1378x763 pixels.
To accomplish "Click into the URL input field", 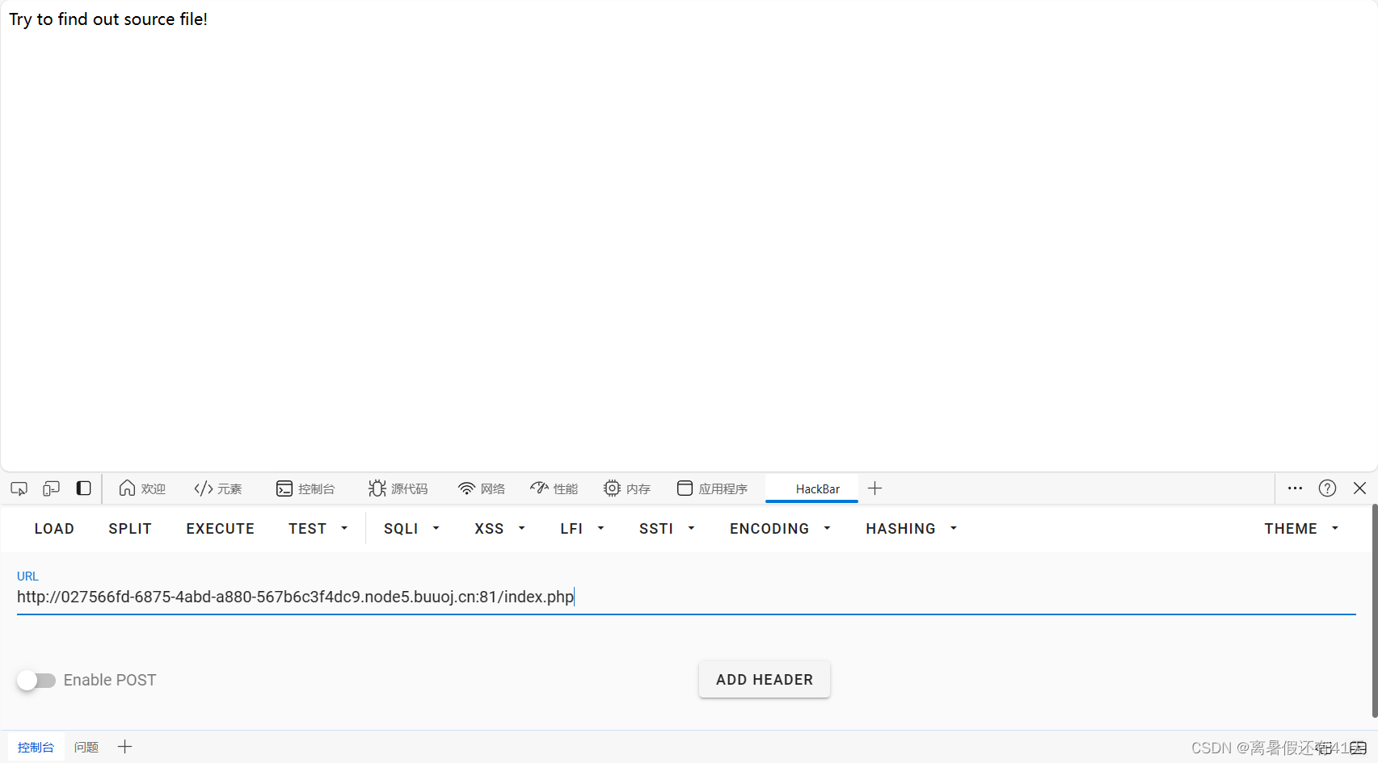I will coord(686,597).
